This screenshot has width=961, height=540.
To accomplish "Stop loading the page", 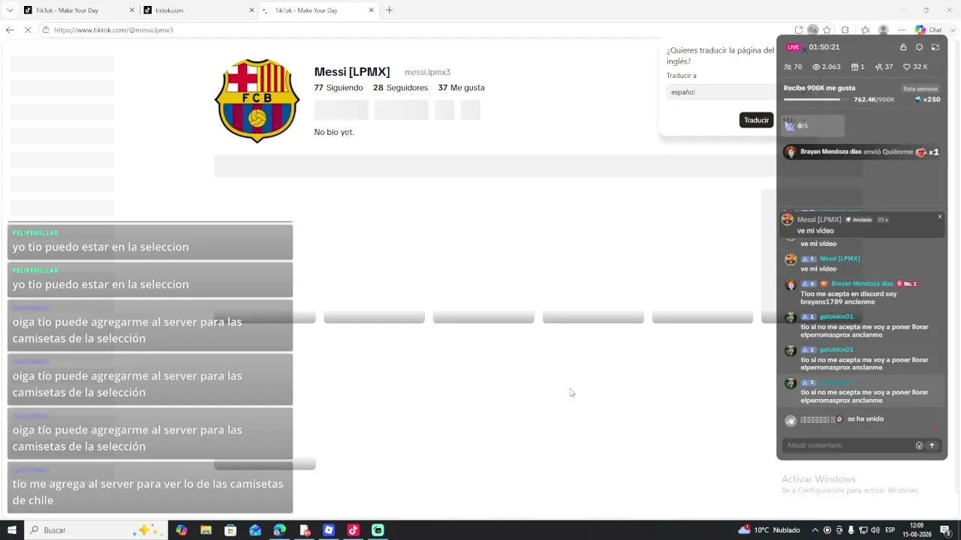I will (28, 30).
